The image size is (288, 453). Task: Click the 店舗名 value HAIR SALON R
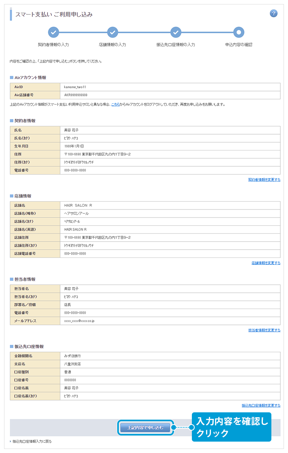pyautogui.click(x=78, y=205)
